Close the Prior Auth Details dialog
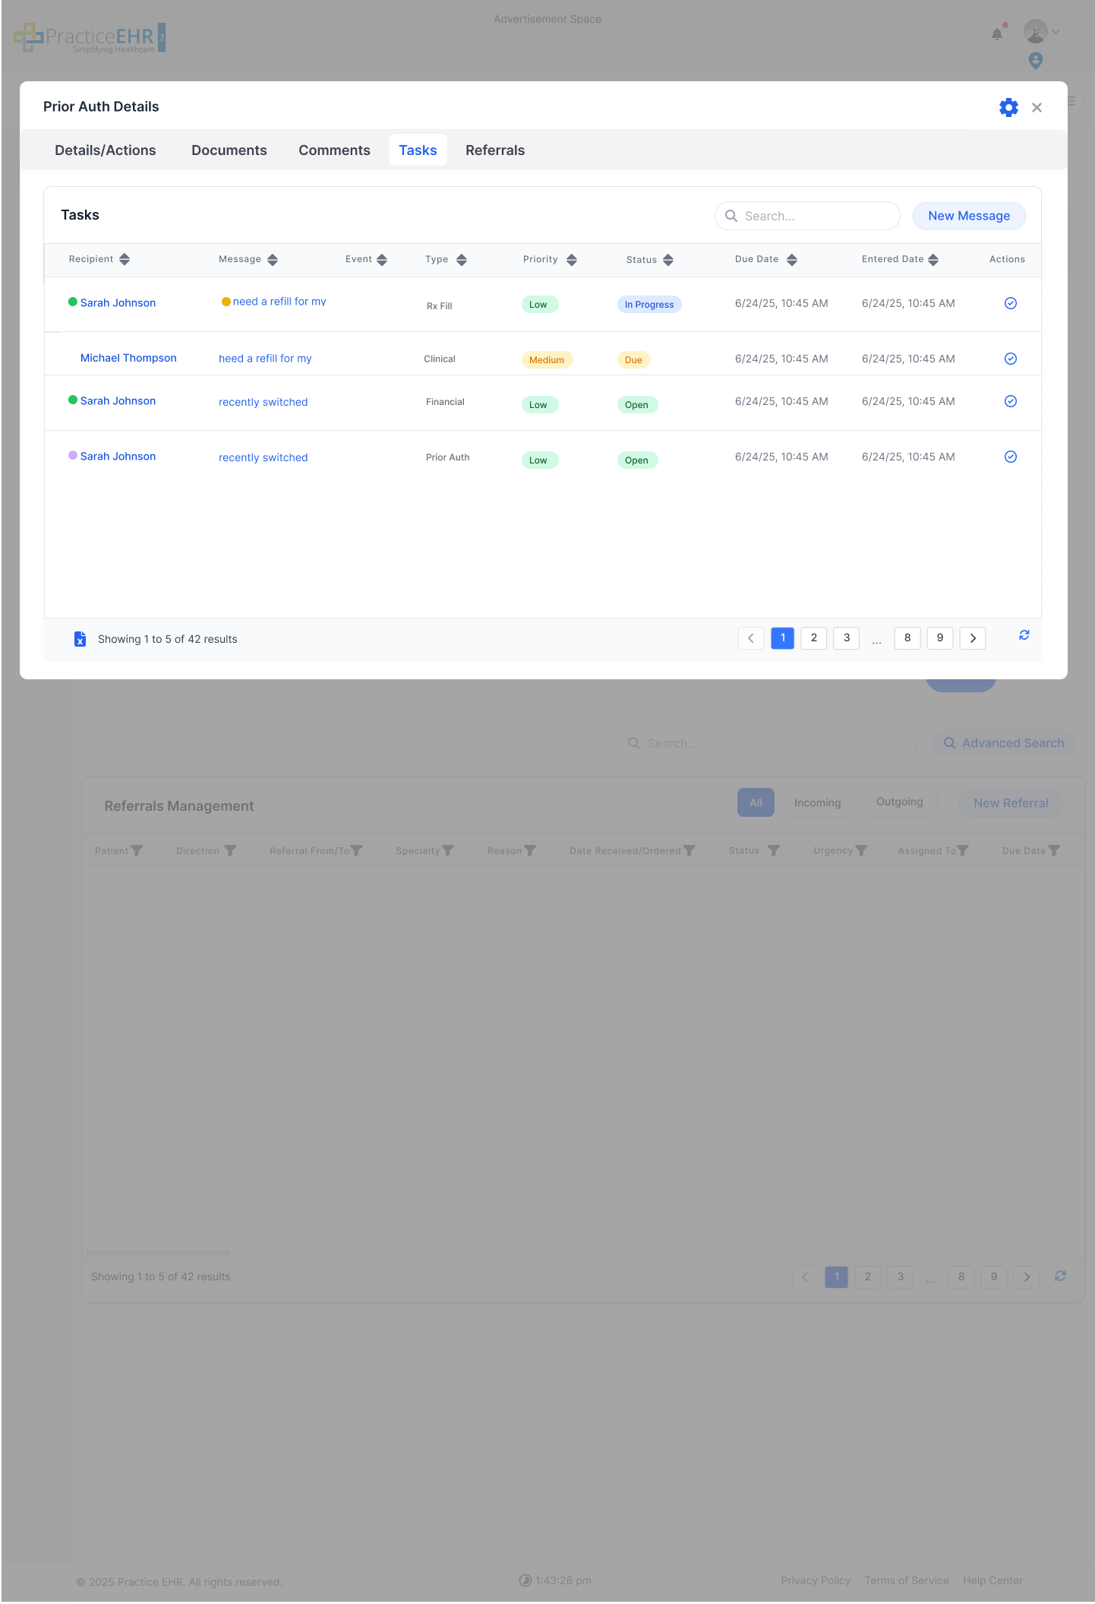 1037,108
